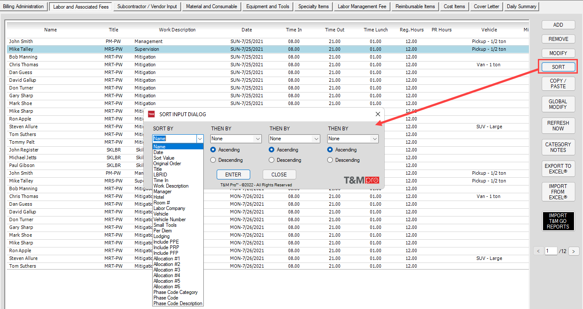This screenshot has width=583, height=309.
Task: Click the T&M icon in the dialog title bar
Action: pyautogui.click(x=151, y=114)
